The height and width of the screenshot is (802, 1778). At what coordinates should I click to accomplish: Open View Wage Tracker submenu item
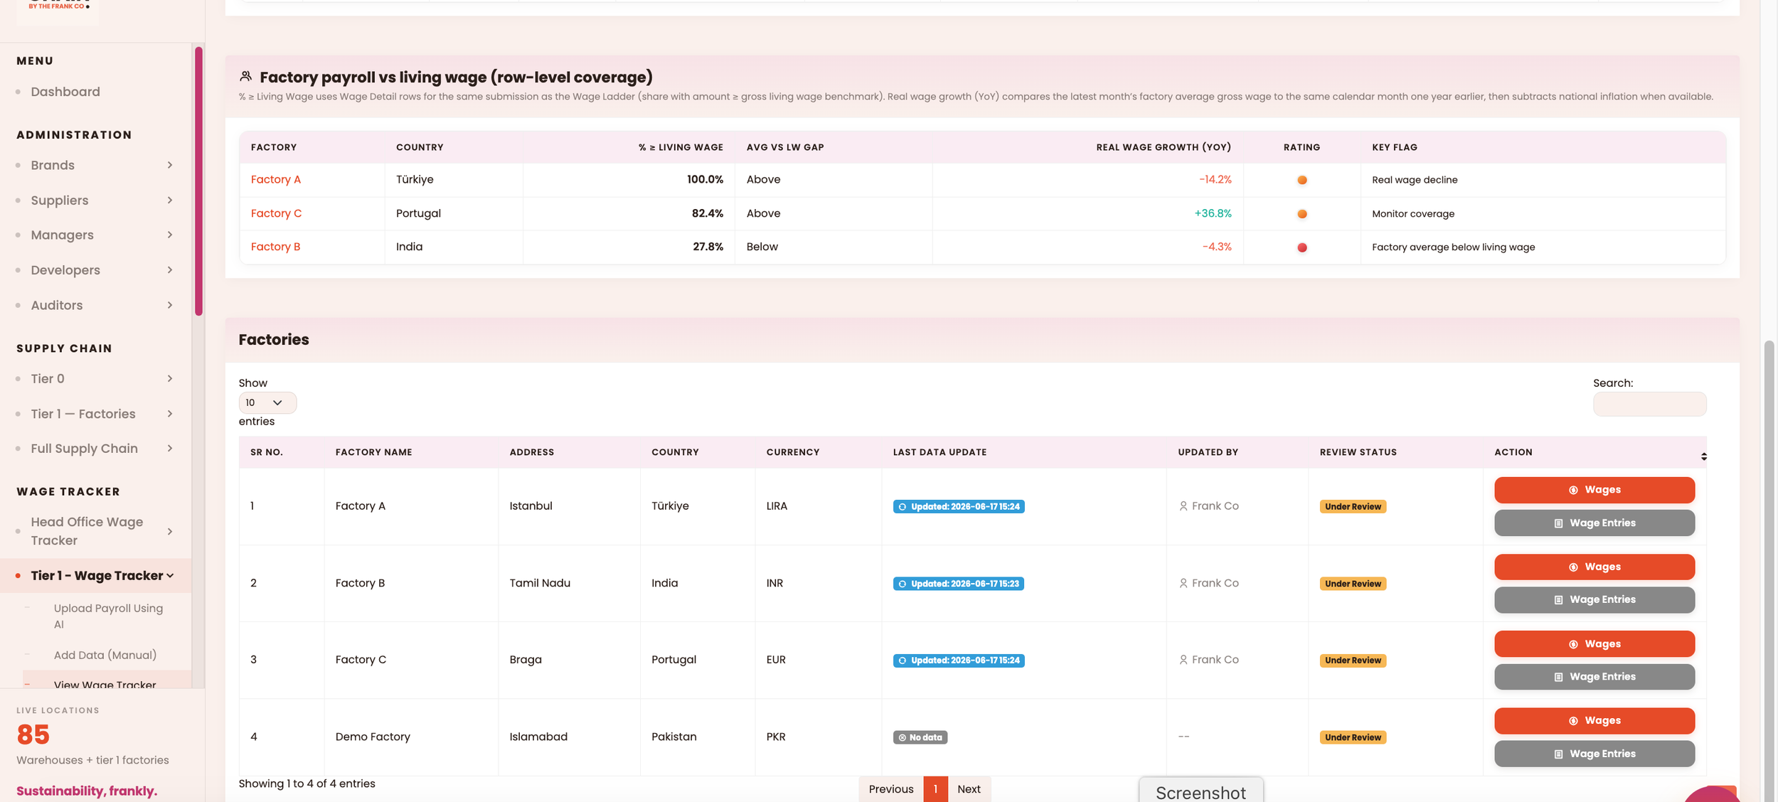pos(105,683)
